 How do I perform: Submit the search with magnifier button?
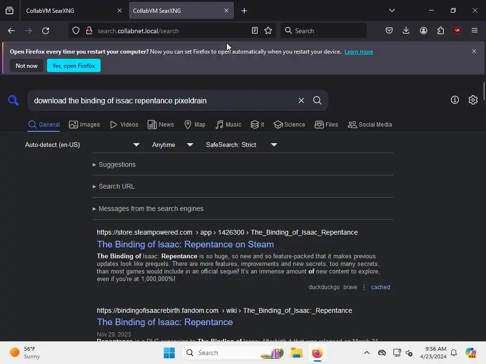(x=317, y=100)
